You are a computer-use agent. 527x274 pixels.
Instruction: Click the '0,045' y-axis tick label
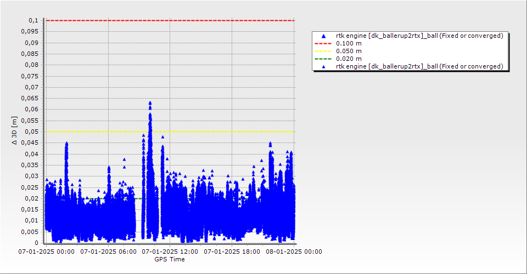(30, 143)
